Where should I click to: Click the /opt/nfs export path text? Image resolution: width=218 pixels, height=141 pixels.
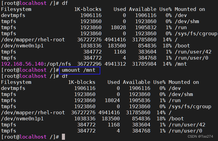59,64
